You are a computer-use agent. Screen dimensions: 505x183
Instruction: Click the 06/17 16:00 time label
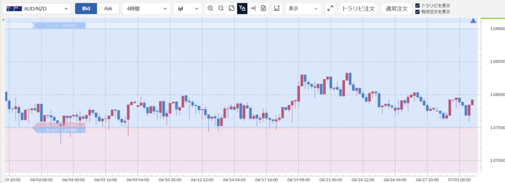pos(267,180)
